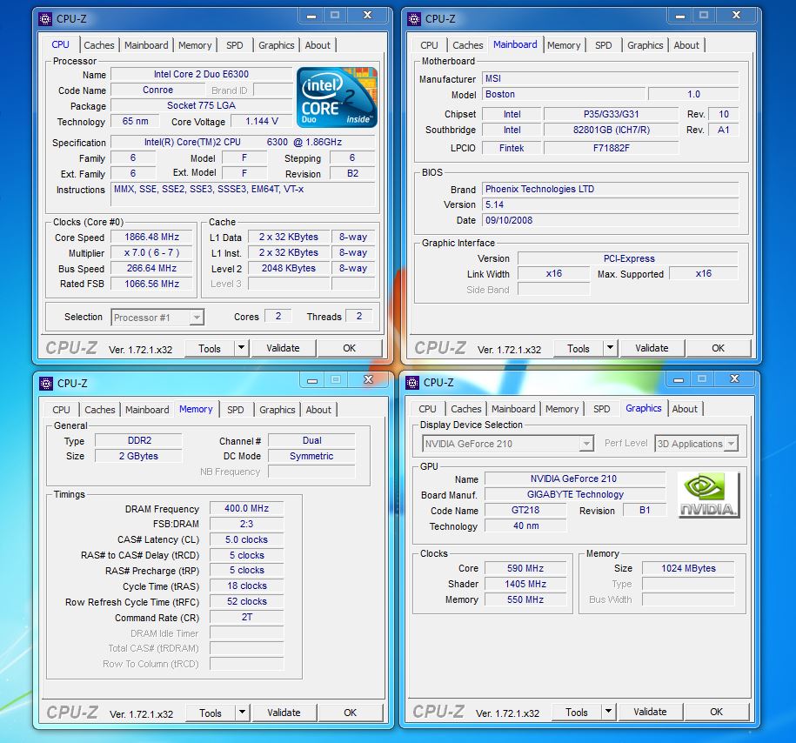Minimize the CPU tab CPU-Z window
The width and height of the screenshot is (796, 743).
click(311, 16)
